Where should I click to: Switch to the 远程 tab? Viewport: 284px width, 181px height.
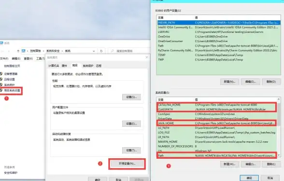click(99, 66)
